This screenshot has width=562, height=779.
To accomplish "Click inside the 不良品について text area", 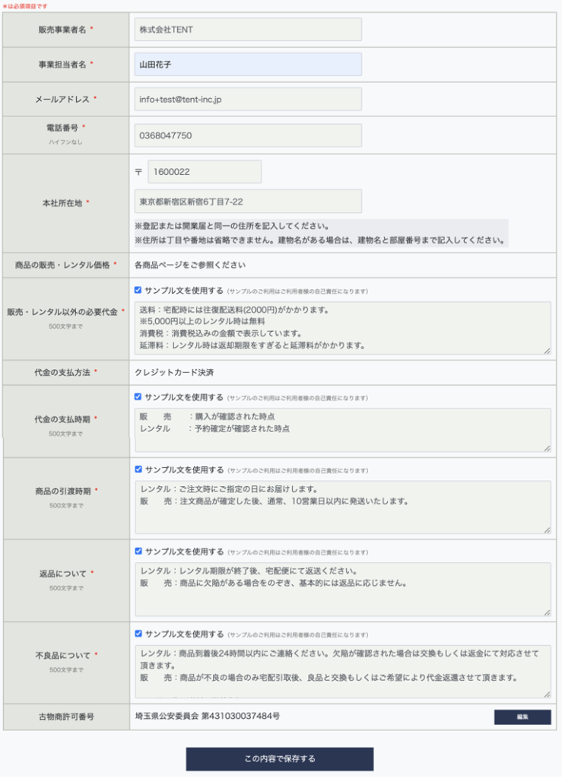I will tap(342, 671).
